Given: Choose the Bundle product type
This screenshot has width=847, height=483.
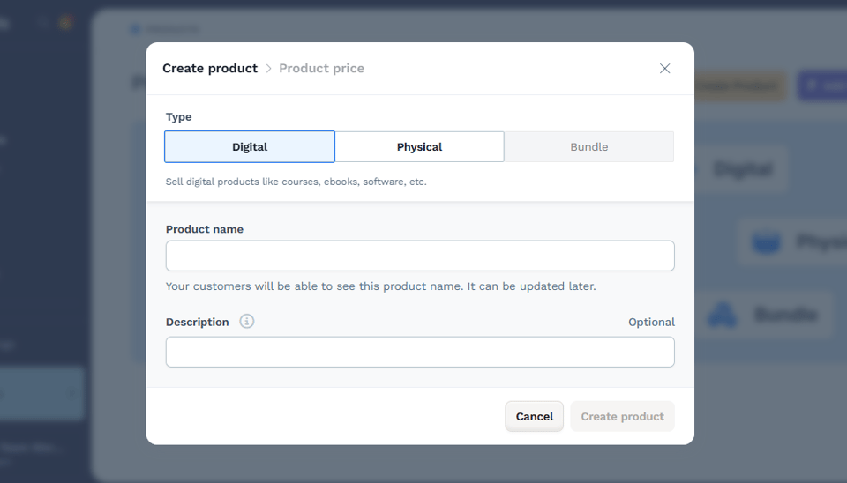Looking at the screenshot, I should click(x=588, y=147).
